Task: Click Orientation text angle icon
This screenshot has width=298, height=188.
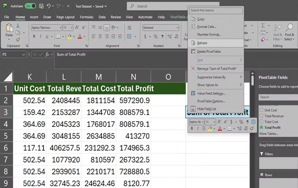Action: [113, 28]
